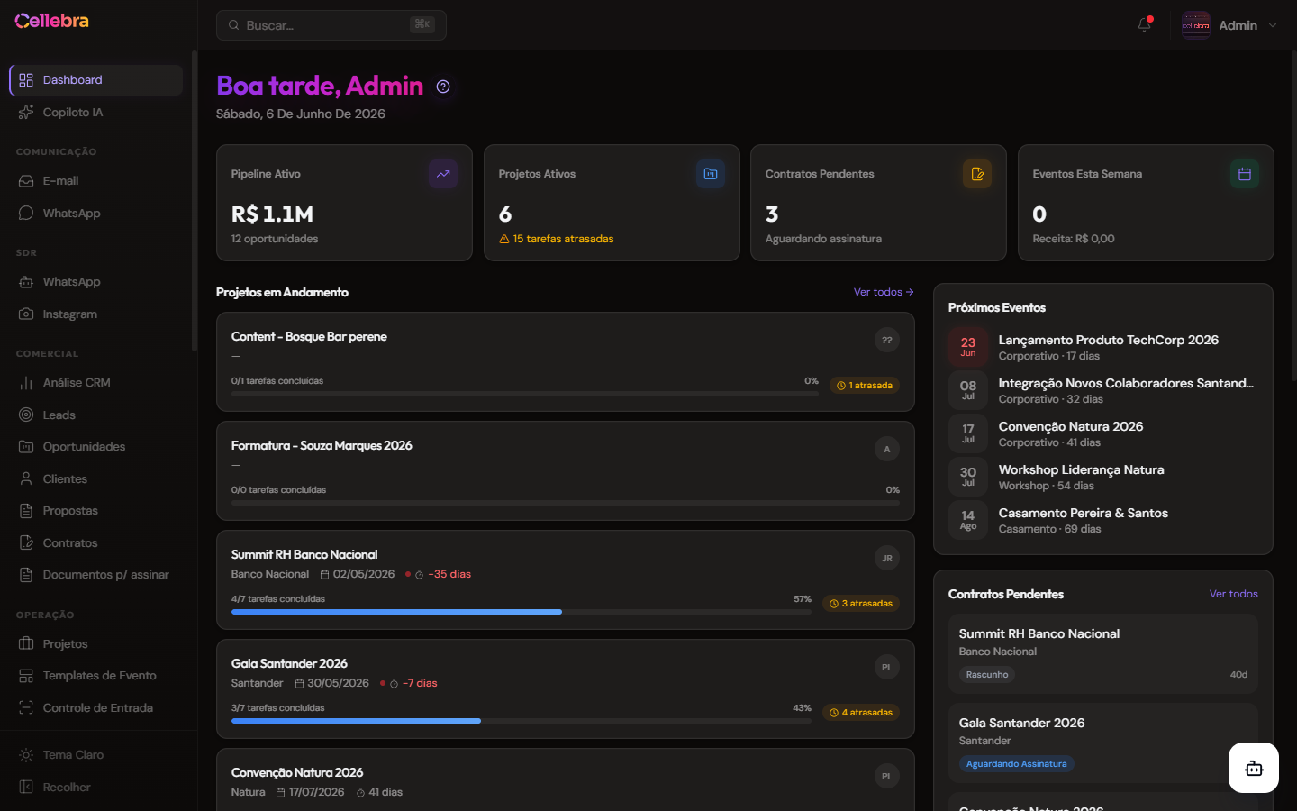Viewport: 1297px width, 811px height.
Task: Open the chatbot assistant floating button
Action: point(1254,768)
